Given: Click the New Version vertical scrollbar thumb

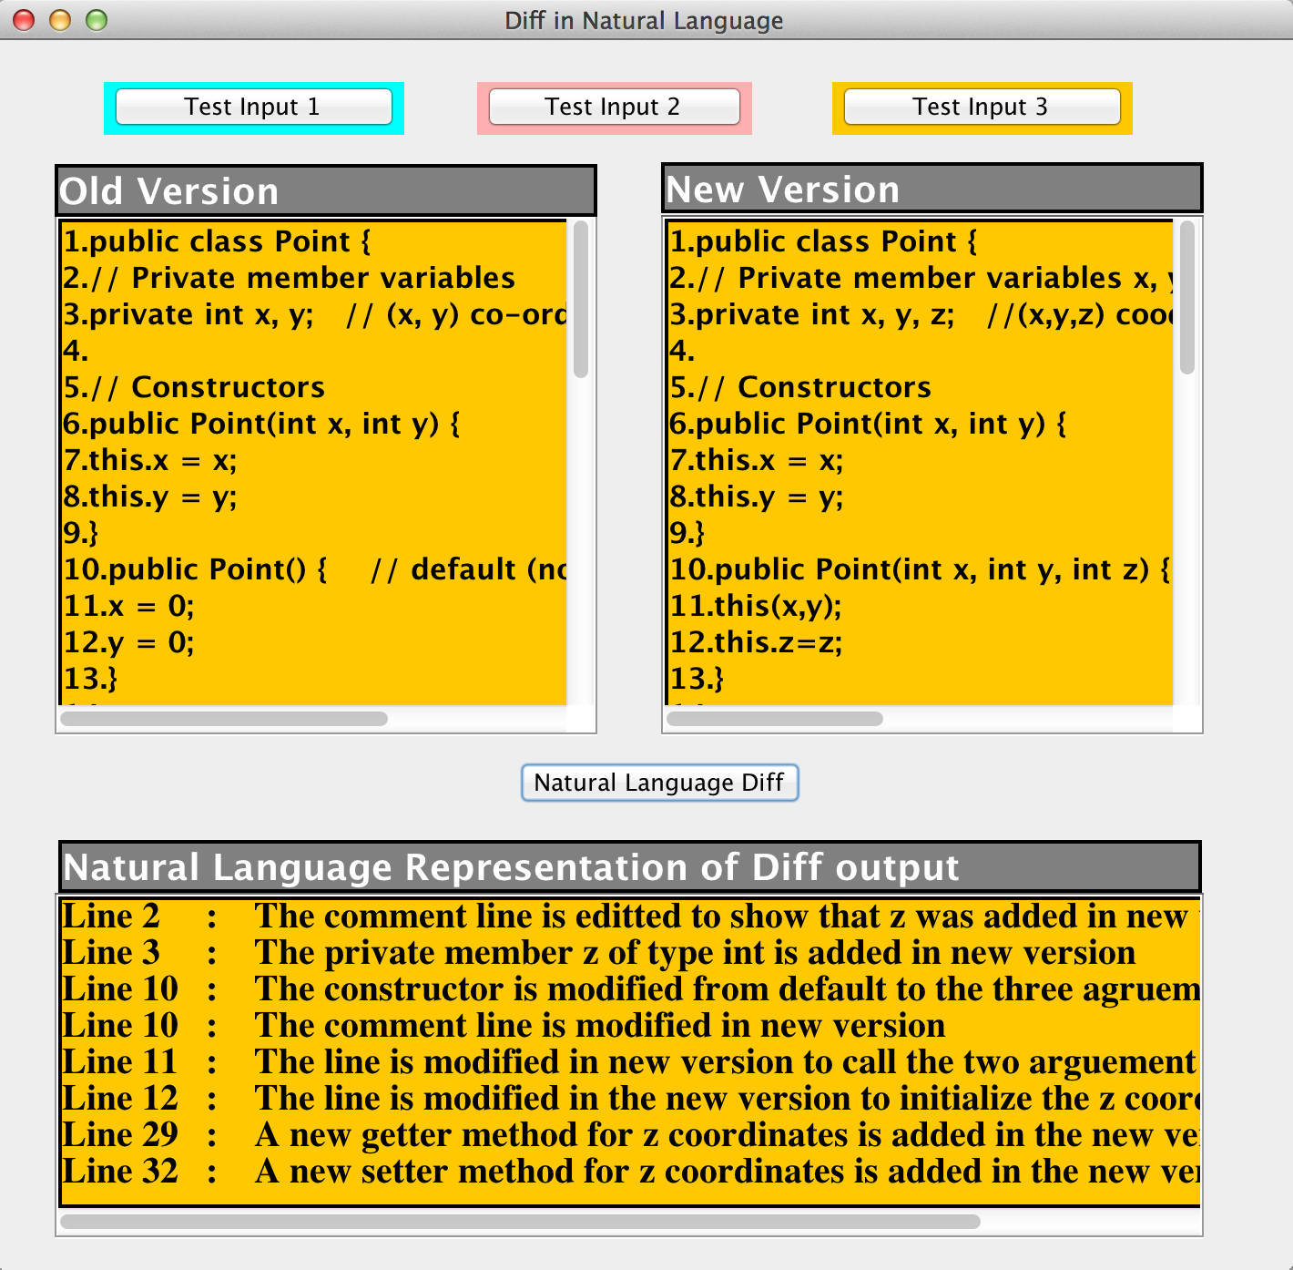Looking at the screenshot, I should pyautogui.click(x=1186, y=297).
